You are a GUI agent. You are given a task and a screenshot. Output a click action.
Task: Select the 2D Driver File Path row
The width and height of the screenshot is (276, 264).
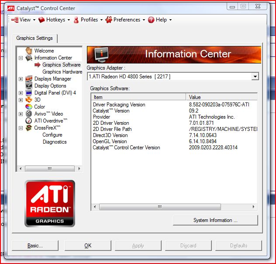point(174,129)
